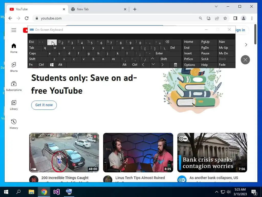Open Linus Tech Tips video thumbnail

coord(138,153)
